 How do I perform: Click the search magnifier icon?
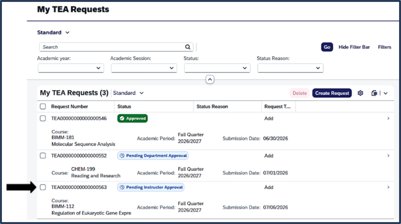click(188, 47)
